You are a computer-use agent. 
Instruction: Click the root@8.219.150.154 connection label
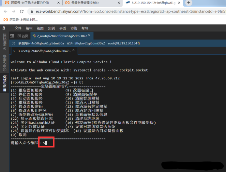tap(123, 43)
